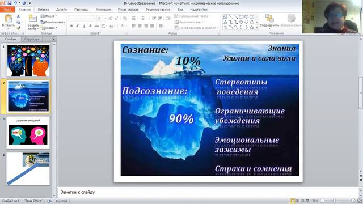Toggle the bulleted list button
The image size is (363, 204).
(x=134, y=18)
